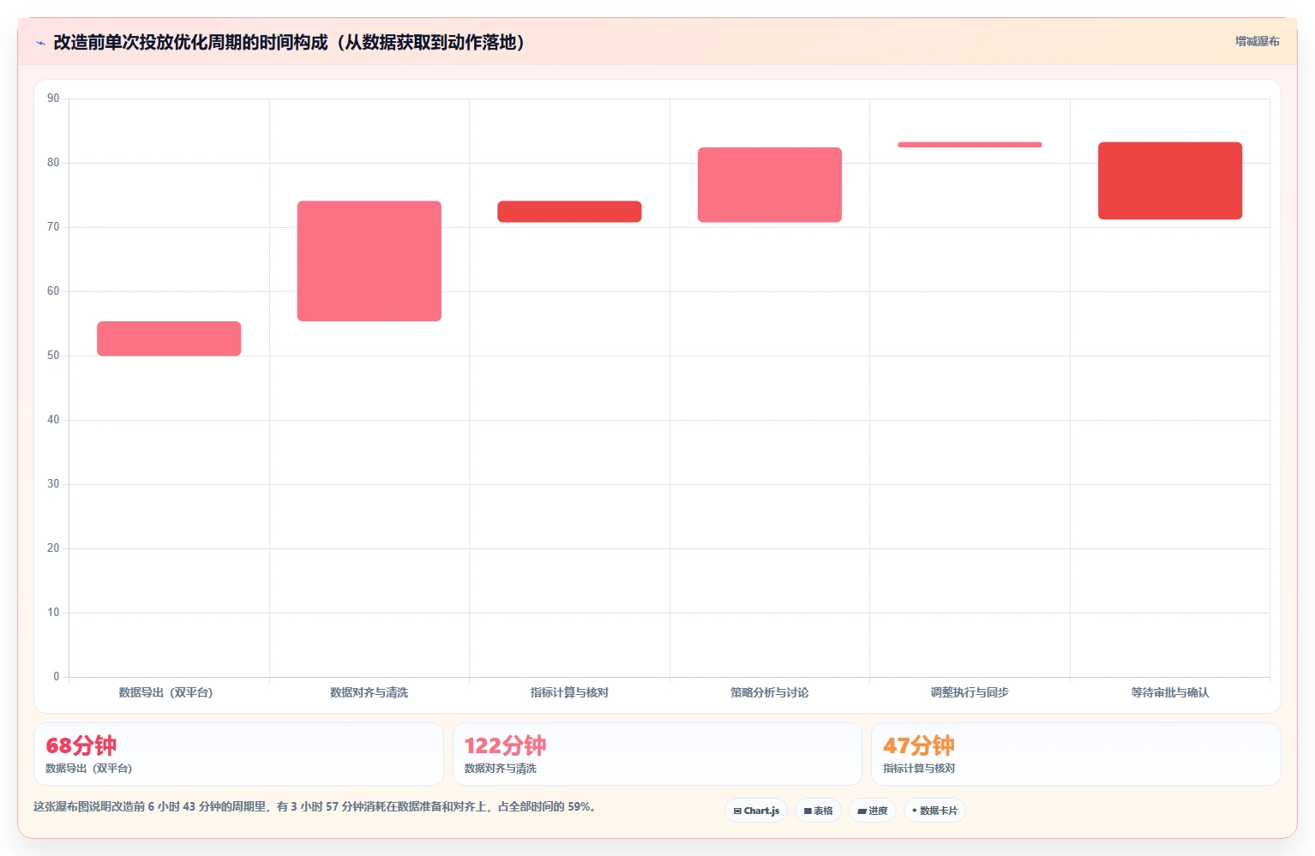Open the 122分钟 data card
Screen dimensions: 1315x856
657,754
